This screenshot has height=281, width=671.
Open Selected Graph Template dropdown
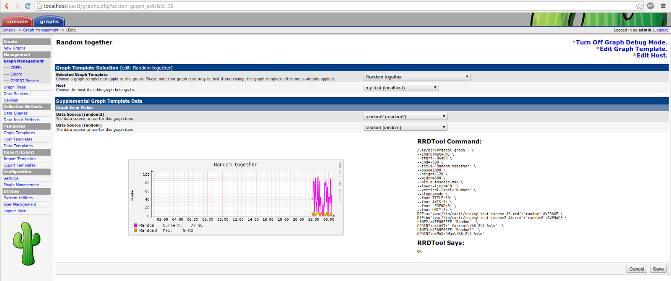417,77
